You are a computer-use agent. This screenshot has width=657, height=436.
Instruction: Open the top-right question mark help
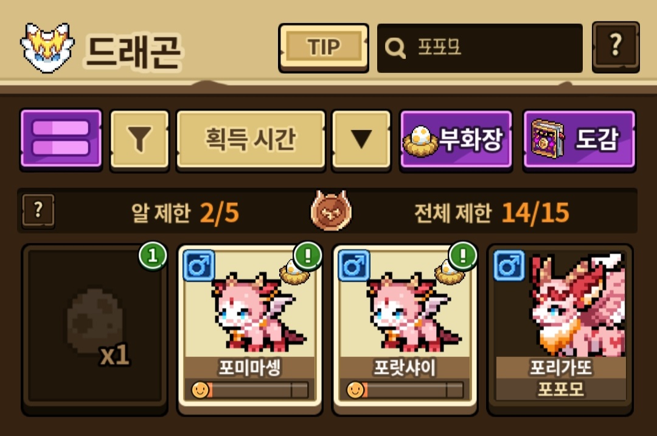tap(616, 47)
